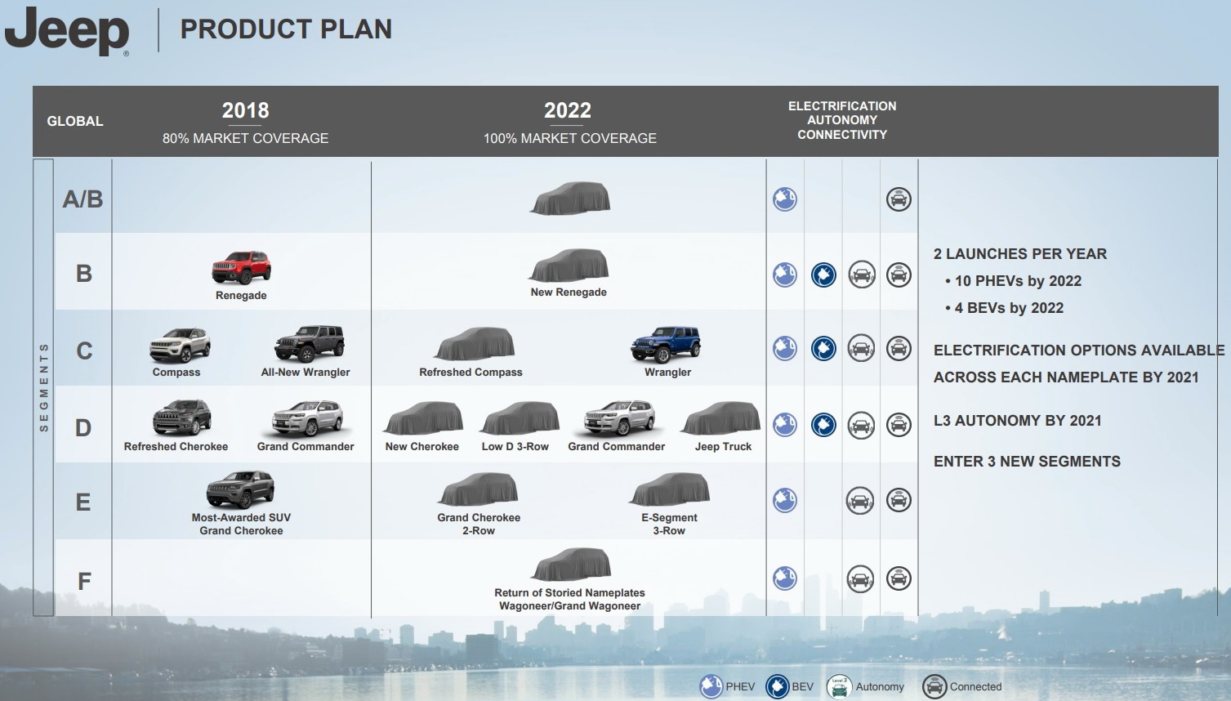The height and width of the screenshot is (701, 1231).
Task: Click the Most-Awarded Grand Cherokee image
Action: (240, 489)
